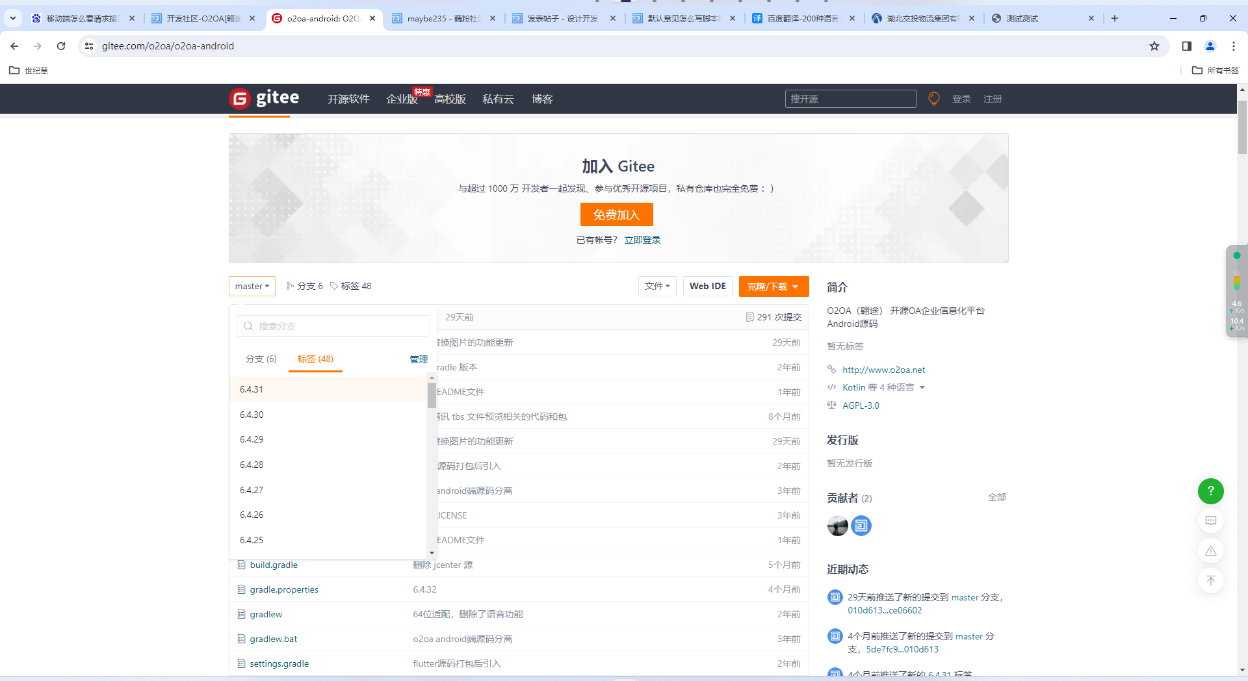Click the activity avatar for 29天前 push
The image size is (1248, 681).
click(x=835, y=597)
